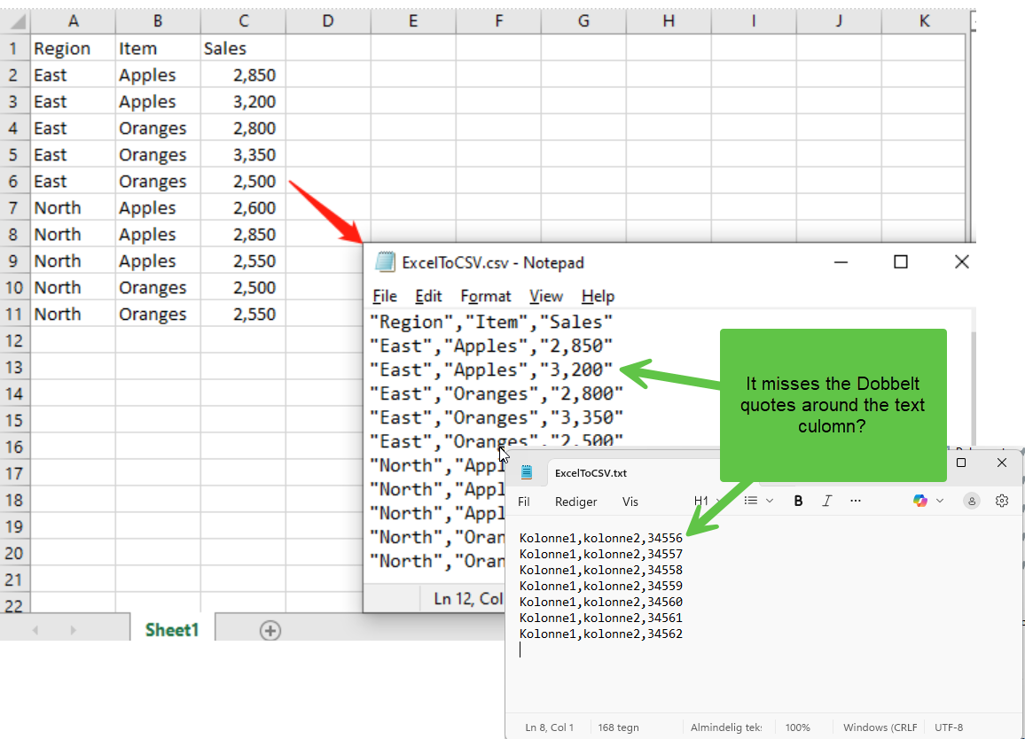This screenshot has width=1025, height=739.
Task: Click the select-all corner of the spreadsheet
Action: 16,21
